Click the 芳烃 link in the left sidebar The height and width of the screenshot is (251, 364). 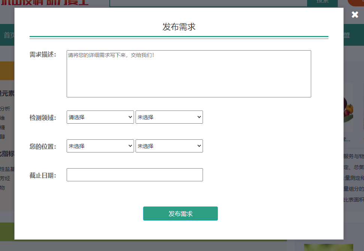tap(5, 178)
